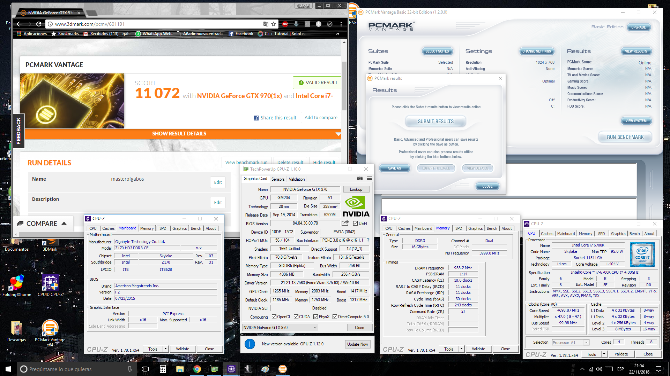Click the Chrome page vertical scrollbar
Image resolution: width=670 pixels, height=376 pixels.
[344, 85]
